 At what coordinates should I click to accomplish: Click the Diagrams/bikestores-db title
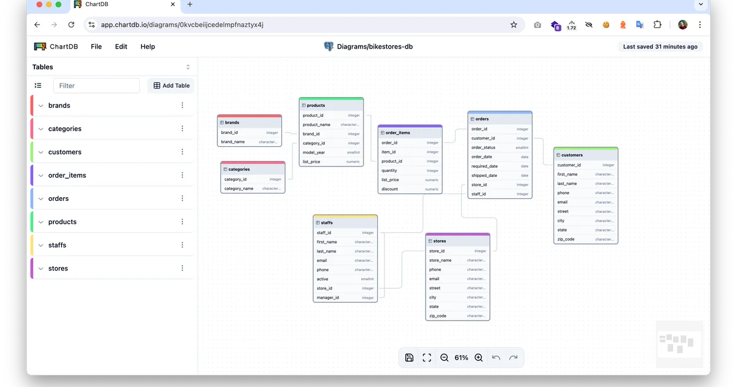point(375,47)
